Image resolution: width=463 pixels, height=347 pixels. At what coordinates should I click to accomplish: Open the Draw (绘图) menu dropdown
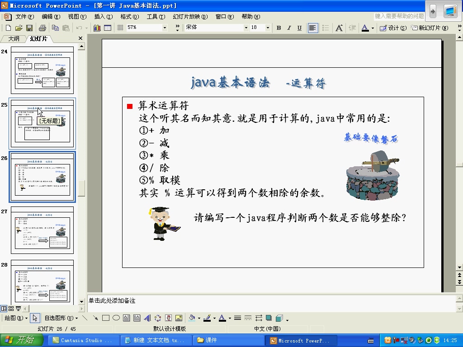pos(16,318)
